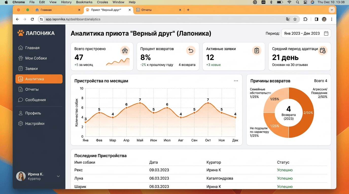The width and height of the screenshot is (349, 194).
Task: Click the site settings icon in the address bar
Action: (42, 19)
